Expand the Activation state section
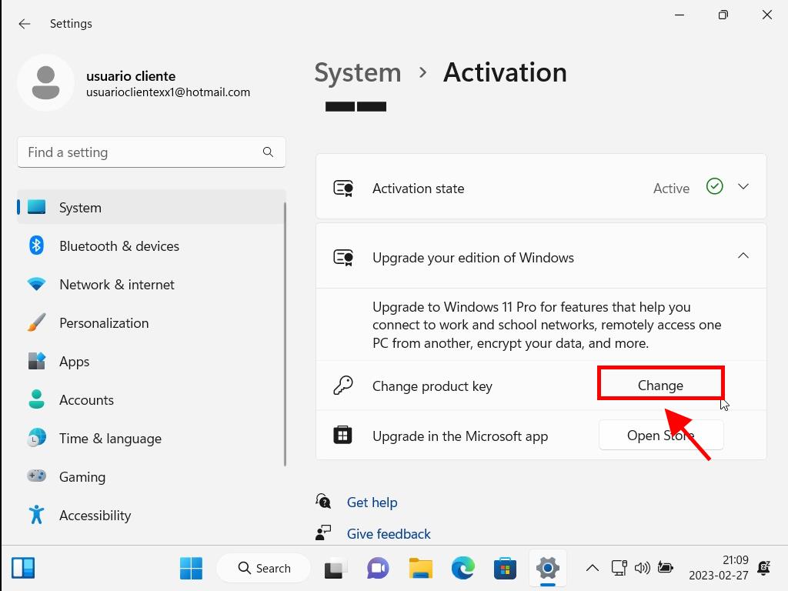Image resolution: width=788 pixels, height=591 pixels. pos(743,187)
